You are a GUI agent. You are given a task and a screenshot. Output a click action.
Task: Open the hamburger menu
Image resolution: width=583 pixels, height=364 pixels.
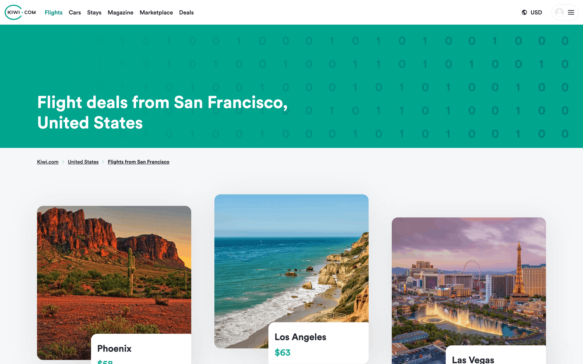571,12
